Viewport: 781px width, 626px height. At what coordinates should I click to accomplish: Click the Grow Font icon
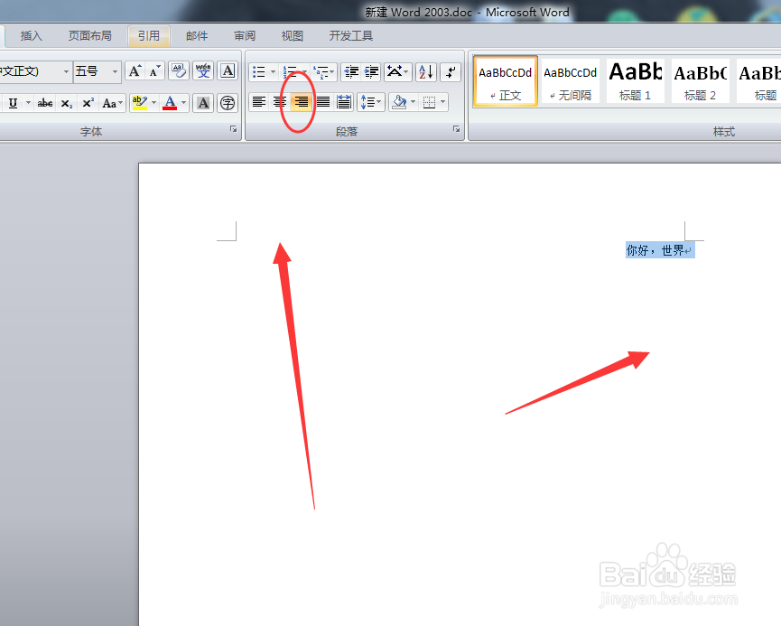(135, 71)
